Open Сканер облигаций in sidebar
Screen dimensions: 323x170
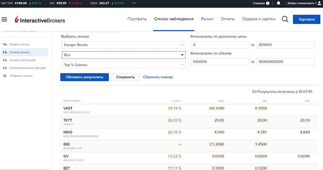pyautogui.click(x=22, y=60)
